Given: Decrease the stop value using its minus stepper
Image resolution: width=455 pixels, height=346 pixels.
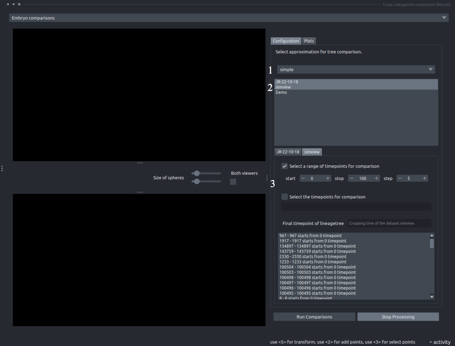Looking at the screenshot, I should [351, 178].
